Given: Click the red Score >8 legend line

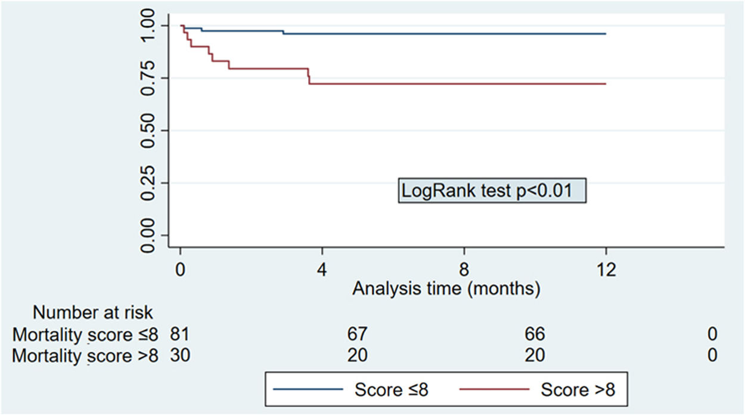Looking at the screenshot, I should click(495, 390).
